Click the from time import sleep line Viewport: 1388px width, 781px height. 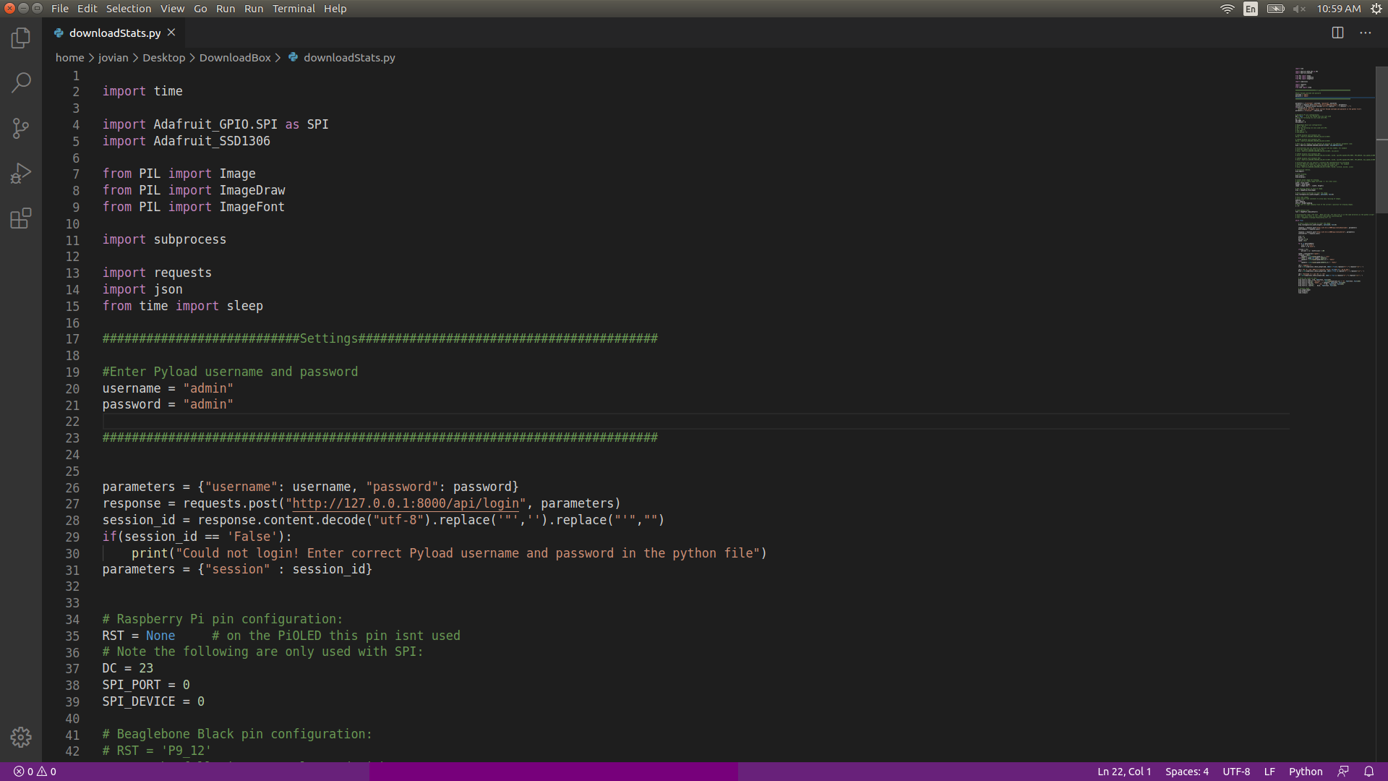(182, 306)
